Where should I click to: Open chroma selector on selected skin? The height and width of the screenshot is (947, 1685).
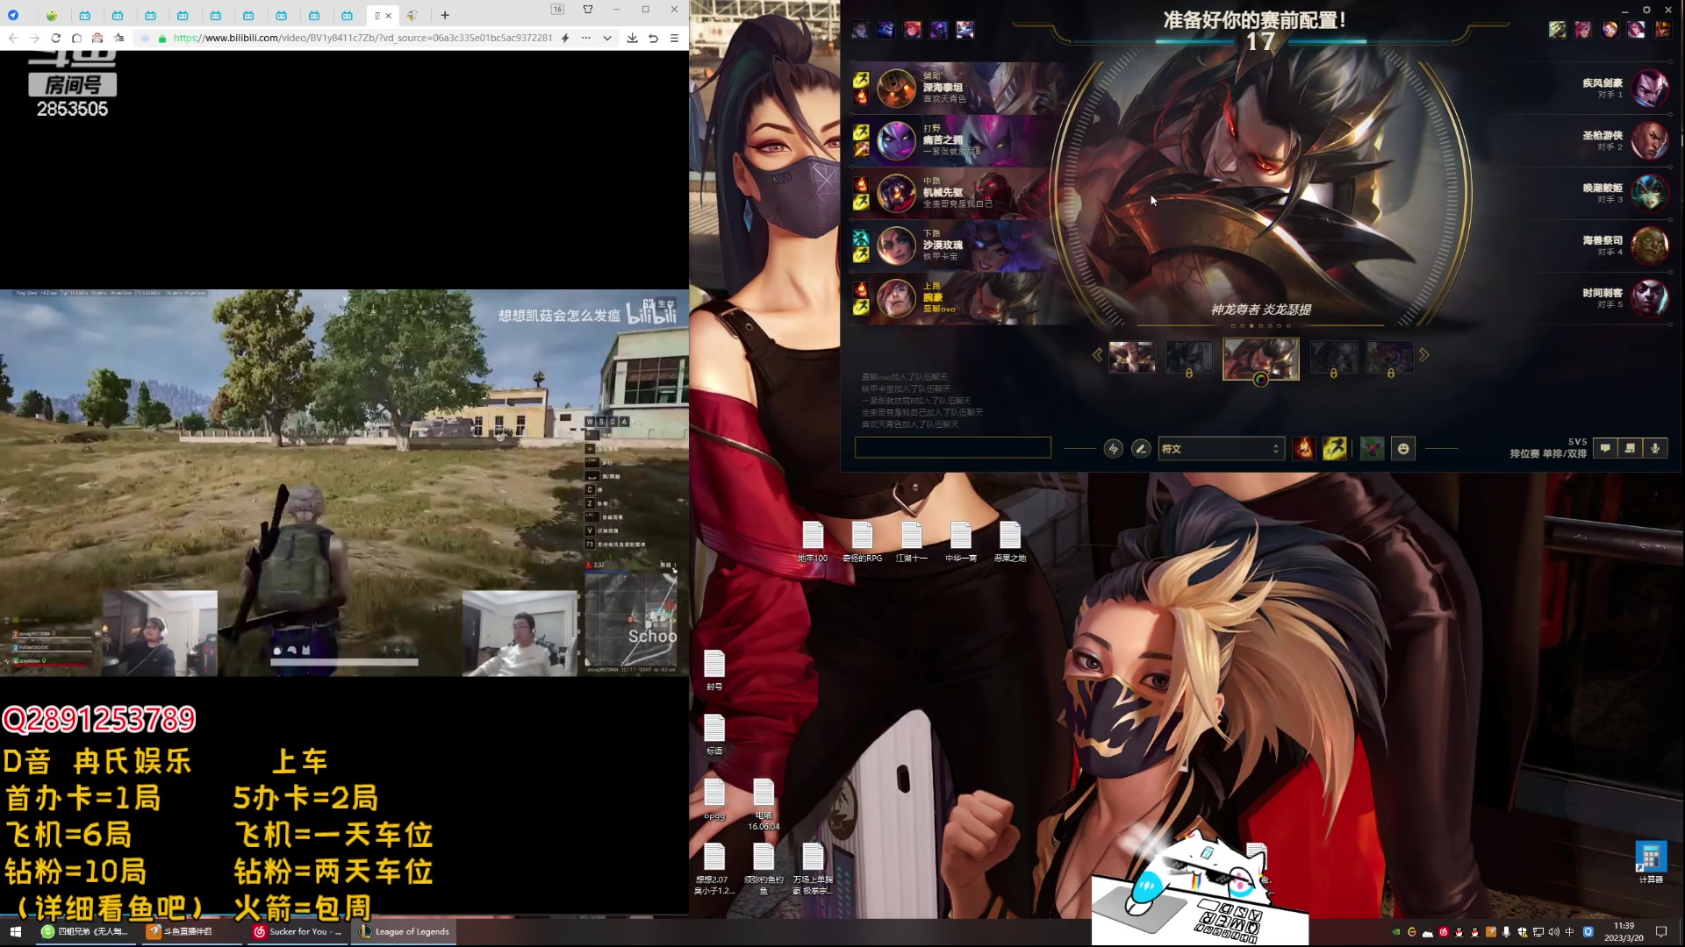click(1260, 380)
